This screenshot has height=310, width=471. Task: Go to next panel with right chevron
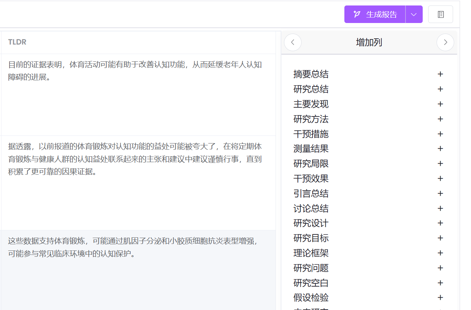click(x=445, y=42)
